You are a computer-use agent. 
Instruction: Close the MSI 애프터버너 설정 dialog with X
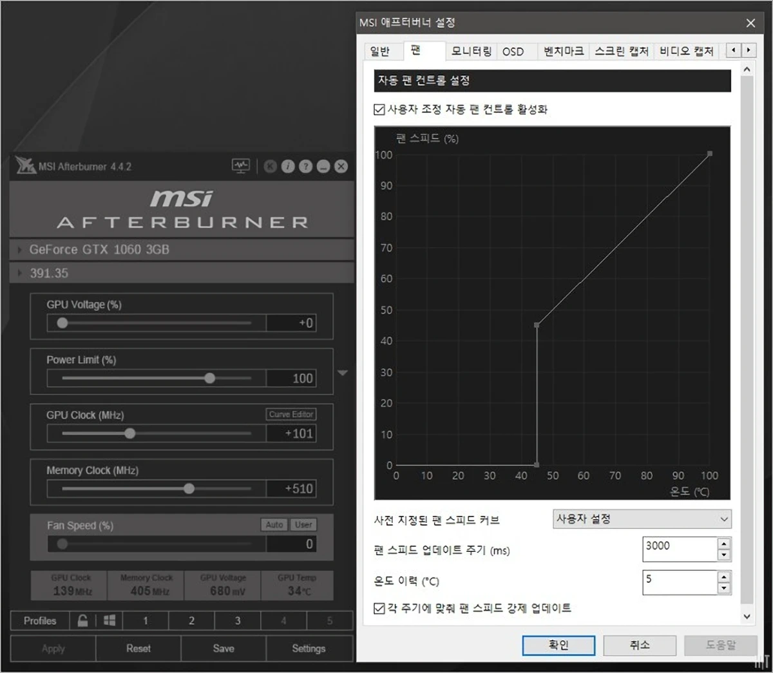pos(750,23)
